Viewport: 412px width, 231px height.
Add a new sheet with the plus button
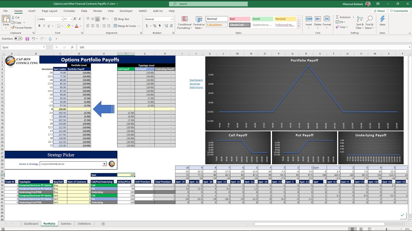[103, 224]
